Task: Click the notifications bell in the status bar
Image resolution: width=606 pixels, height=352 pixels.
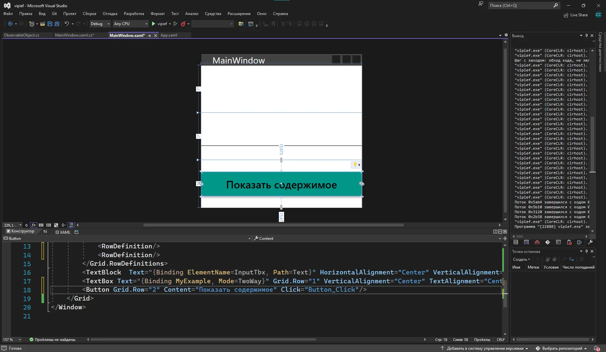Action: click(597, 348)
